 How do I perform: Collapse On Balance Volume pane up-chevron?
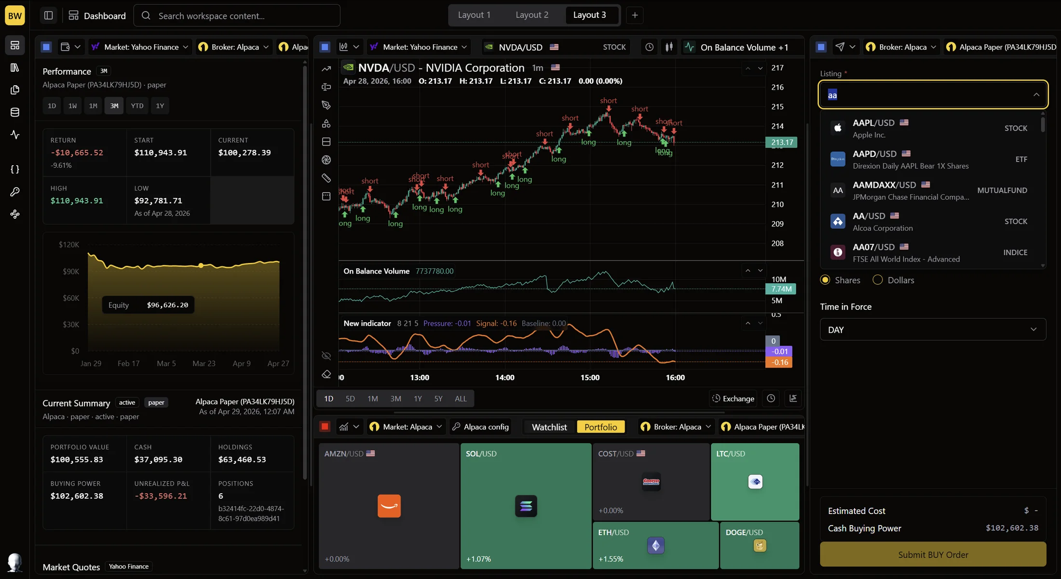[x=748, y=271]
